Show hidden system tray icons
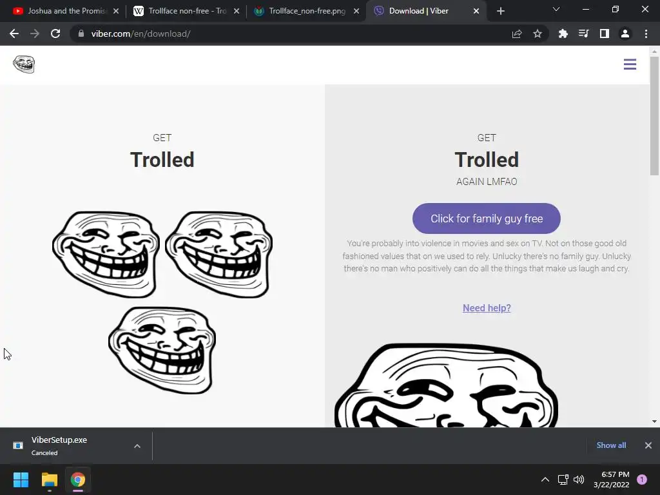The height and width of the screenshot is (495, 660). click(545, 480)
